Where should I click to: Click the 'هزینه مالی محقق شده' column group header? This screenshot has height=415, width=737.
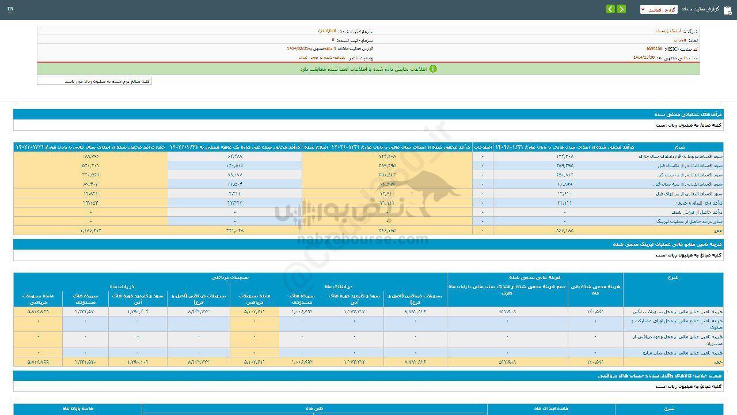point(535,277)
